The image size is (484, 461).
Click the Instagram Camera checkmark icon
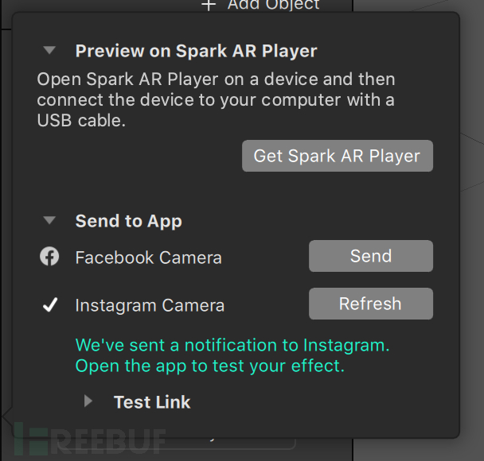point(50,304)
